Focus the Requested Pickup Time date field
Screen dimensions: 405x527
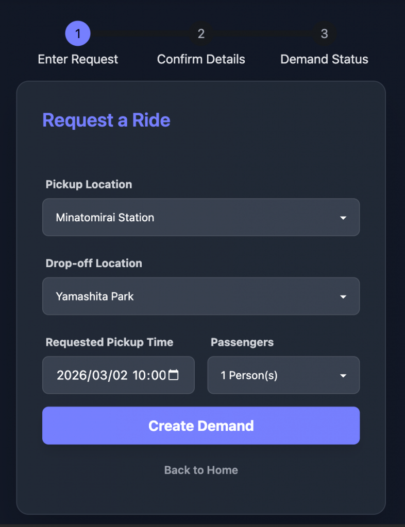click(x=111, y=375)
